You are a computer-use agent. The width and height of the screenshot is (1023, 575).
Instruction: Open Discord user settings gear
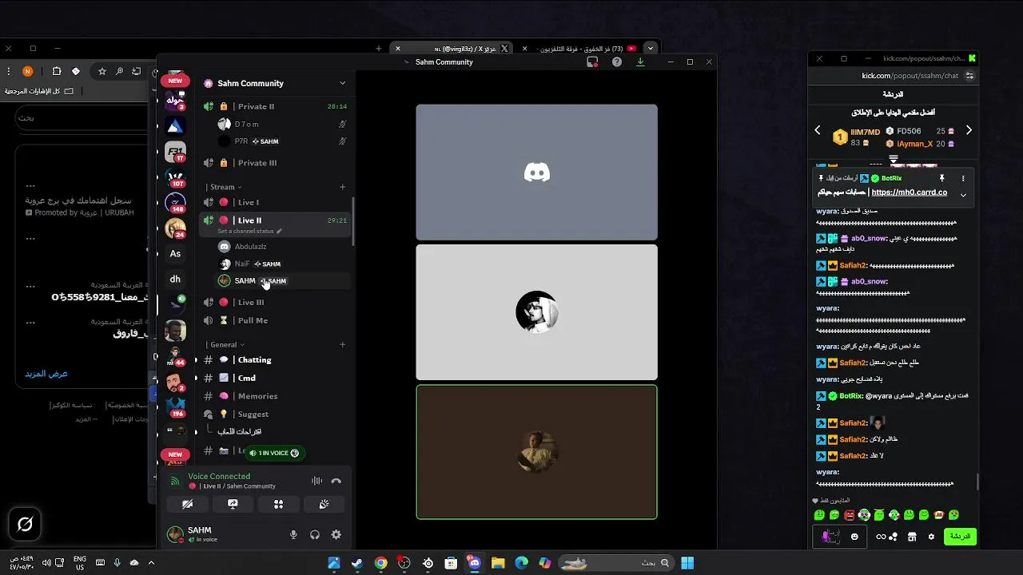coord(336,535)
